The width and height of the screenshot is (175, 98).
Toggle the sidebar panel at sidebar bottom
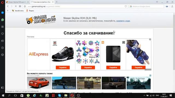2,88
